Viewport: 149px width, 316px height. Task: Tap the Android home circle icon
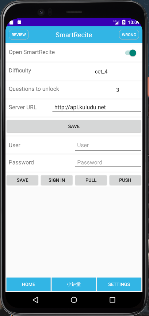74,300
